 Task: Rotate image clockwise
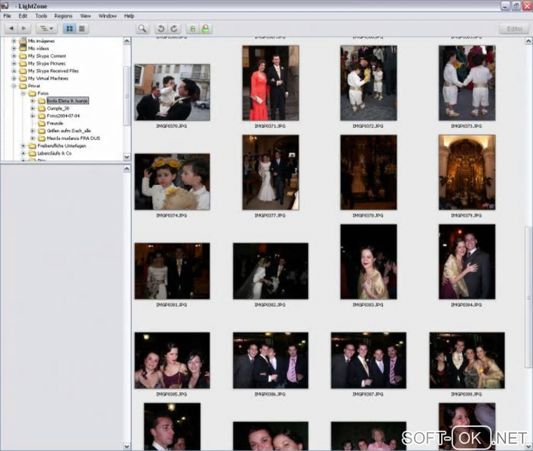click(174, 29)
